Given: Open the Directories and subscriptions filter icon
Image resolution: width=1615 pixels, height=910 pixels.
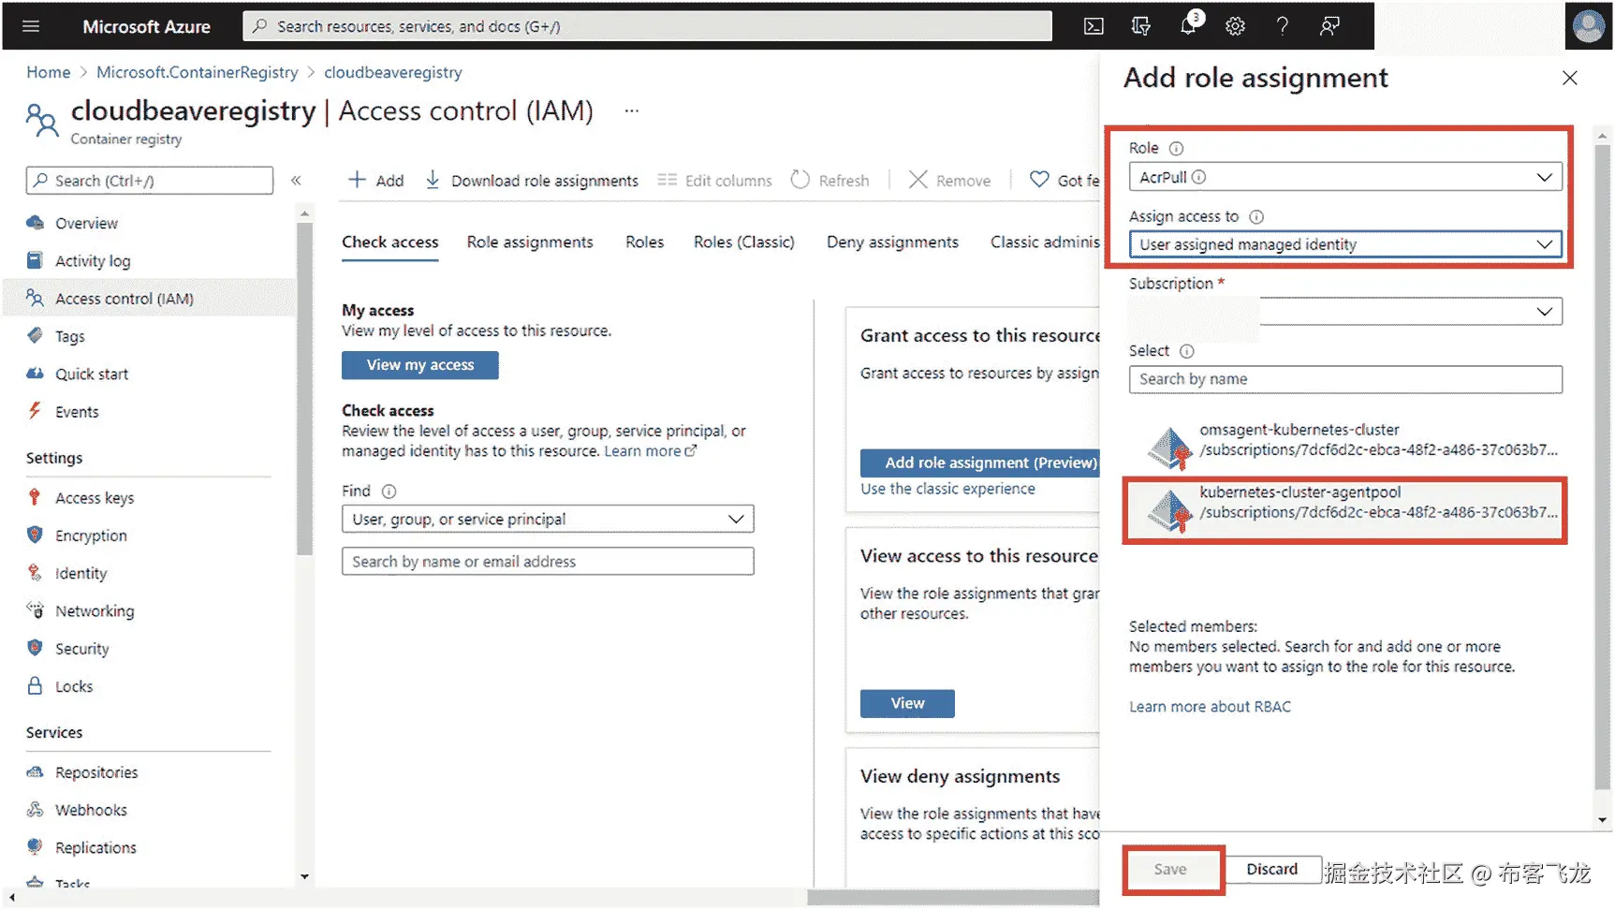Looking at the screenshot, I should coord(1140,26).
